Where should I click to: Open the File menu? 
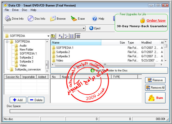click(x=7, y=10)
